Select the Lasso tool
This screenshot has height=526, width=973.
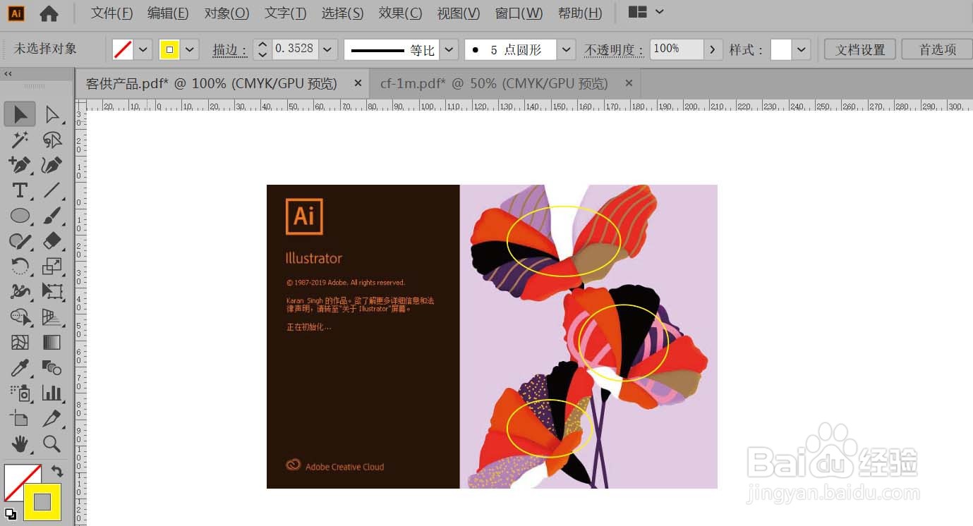click(x=52, y=140)
